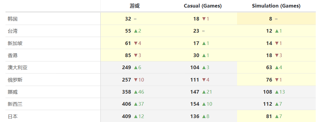Click the green up arrow beside 406
The image size is (316, 122).
pos(135,104)
